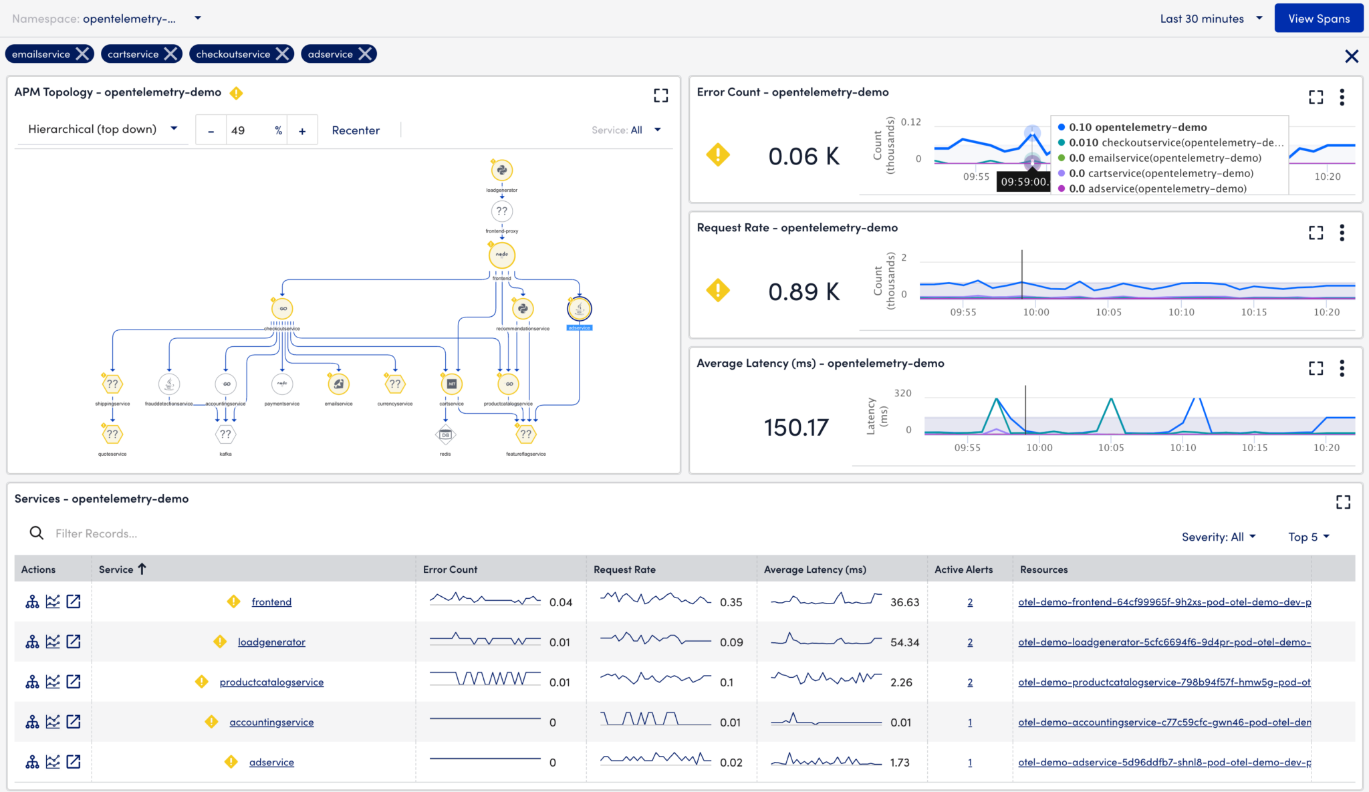Open the Namespace dropdown
This screenshot has height=792, width=1369.
tap(197, 18)
